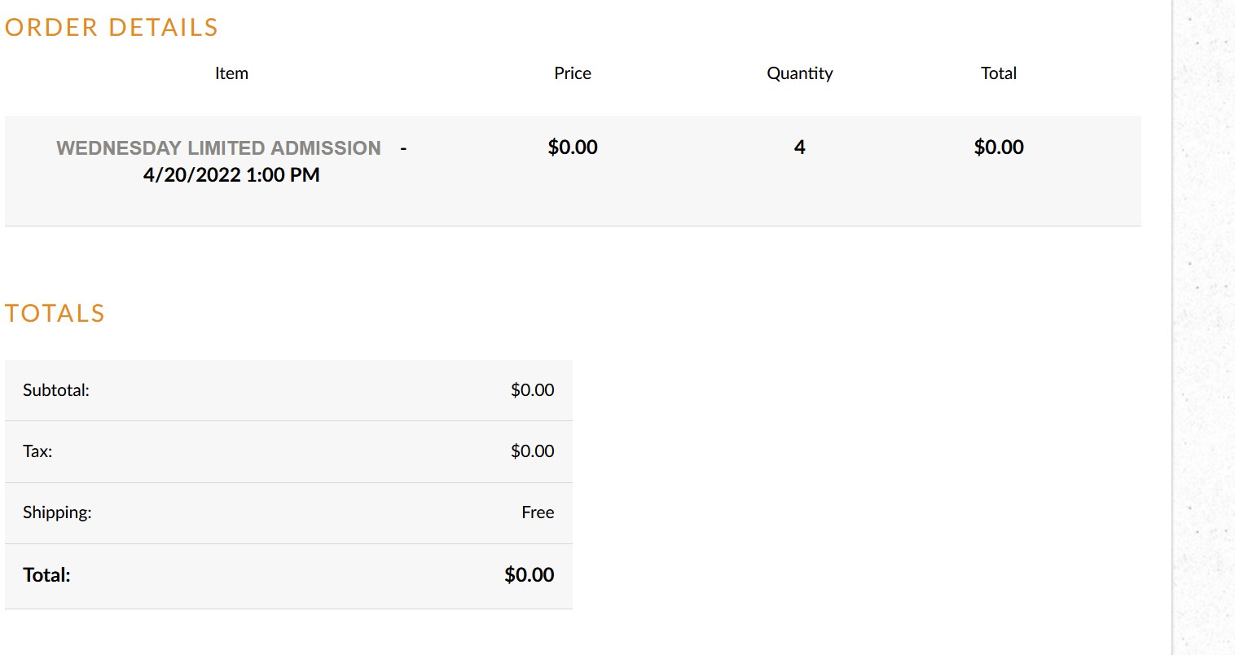Image resolution: width=1235 pixels, height=655 pixels.
Task: Click the Price column header
Action: [573, 73]
